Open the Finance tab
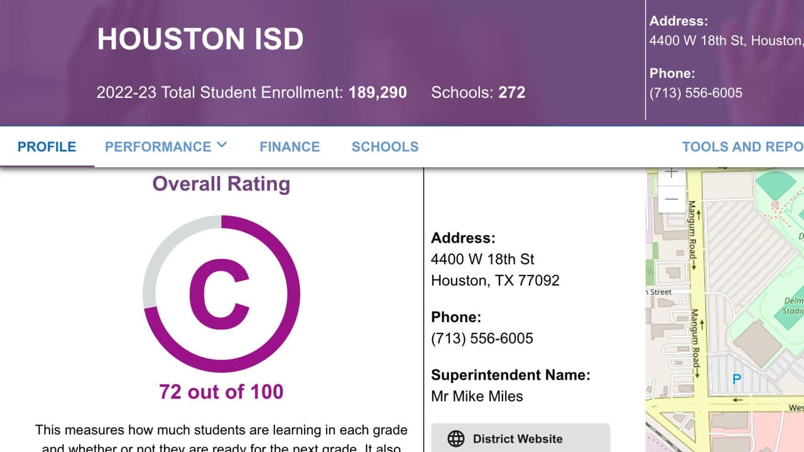This screenshot has height=452, width=804. (x=290, y=147)
